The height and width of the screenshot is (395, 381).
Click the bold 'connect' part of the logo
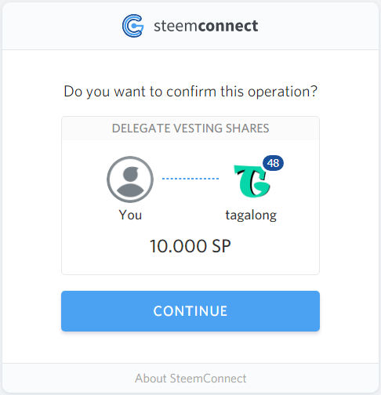[x=228, y=26]
